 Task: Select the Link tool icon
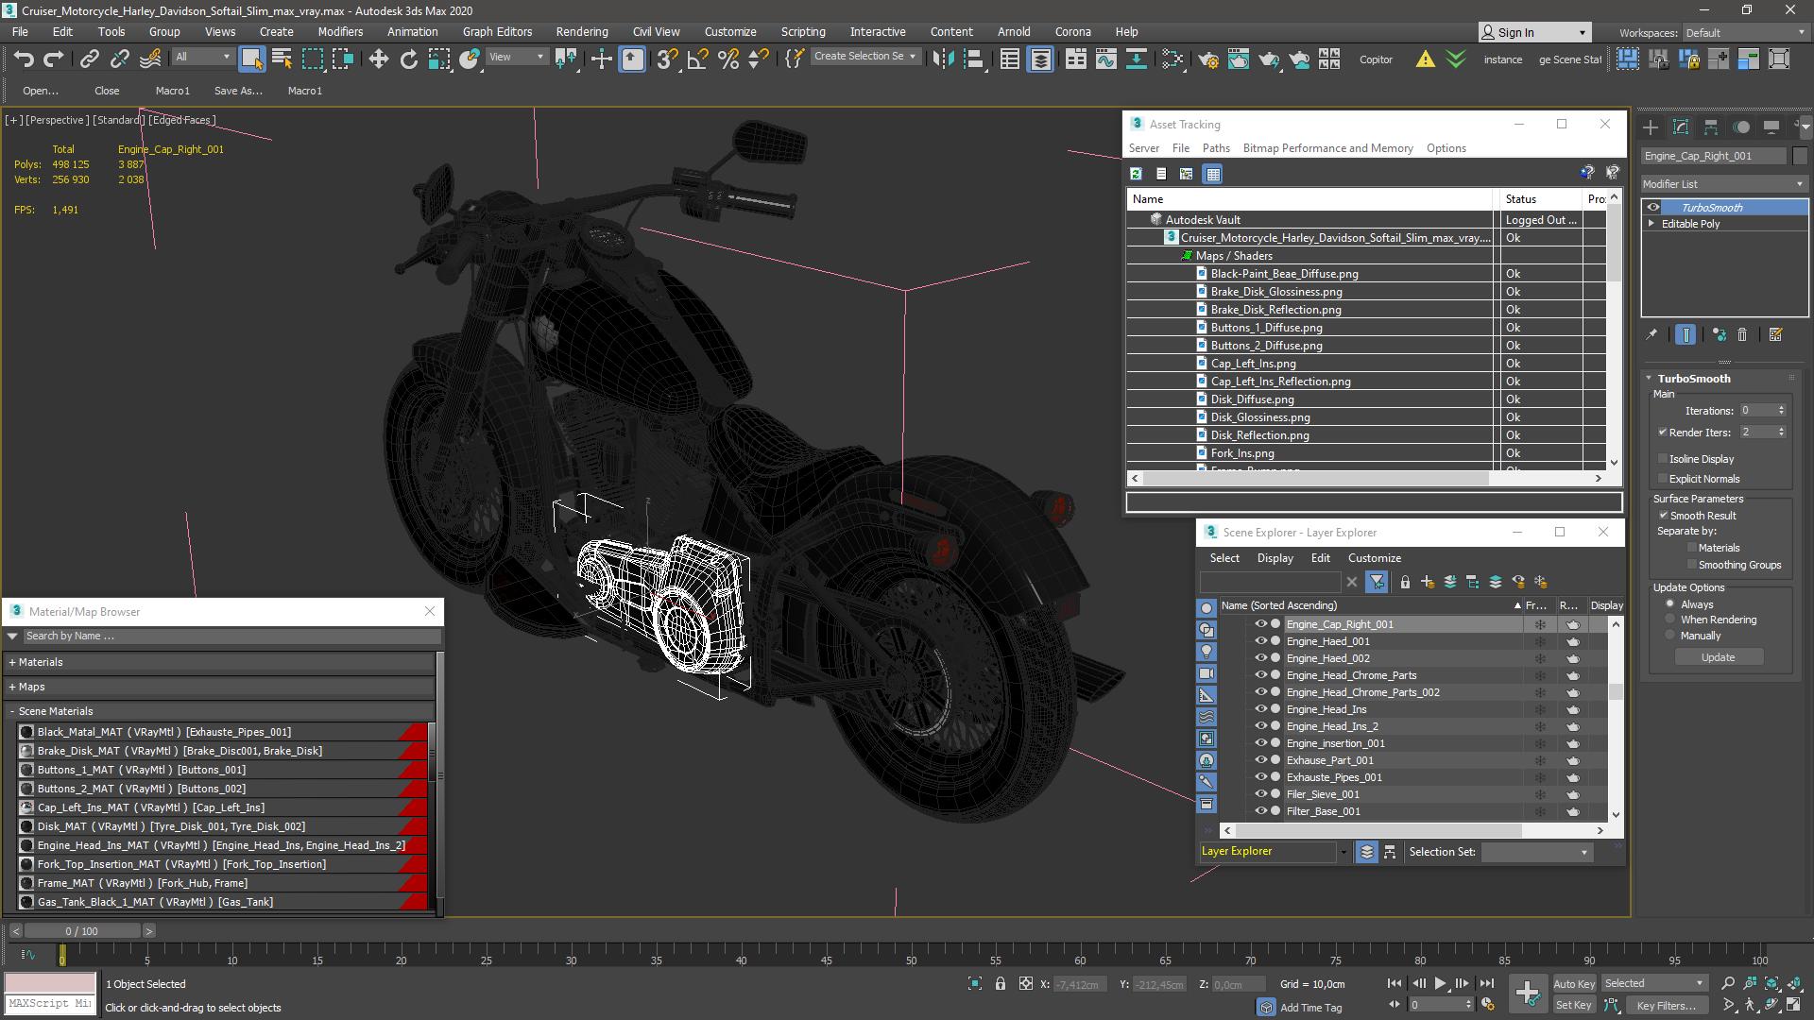tap(89, 59)
